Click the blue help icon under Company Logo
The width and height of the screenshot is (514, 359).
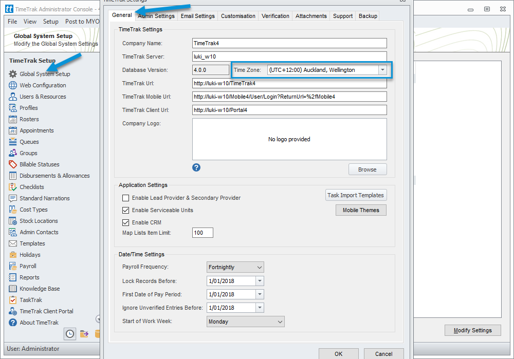pos(196,167)
